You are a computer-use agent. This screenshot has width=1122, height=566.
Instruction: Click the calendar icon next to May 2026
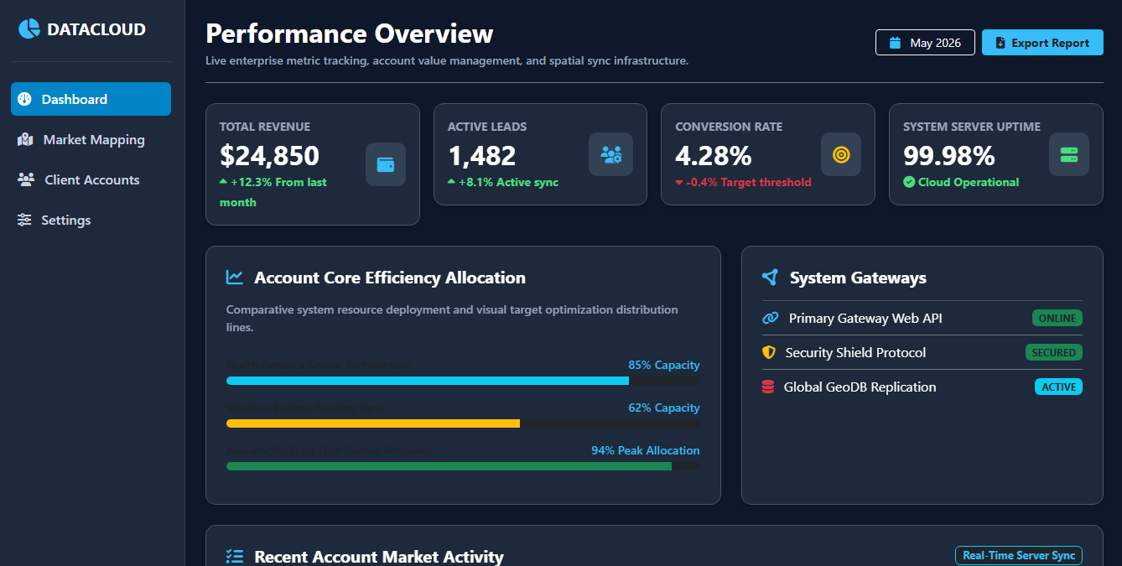896,43
